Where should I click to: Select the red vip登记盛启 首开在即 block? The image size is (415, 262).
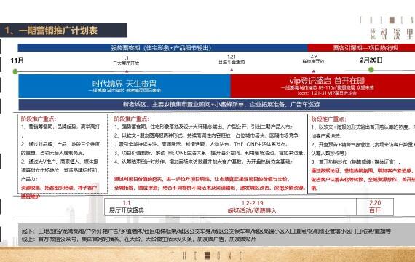323,86
